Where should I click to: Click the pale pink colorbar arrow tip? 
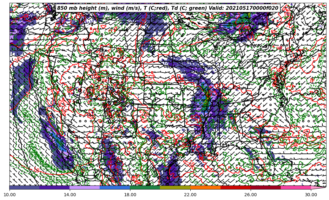coord(318,187)
